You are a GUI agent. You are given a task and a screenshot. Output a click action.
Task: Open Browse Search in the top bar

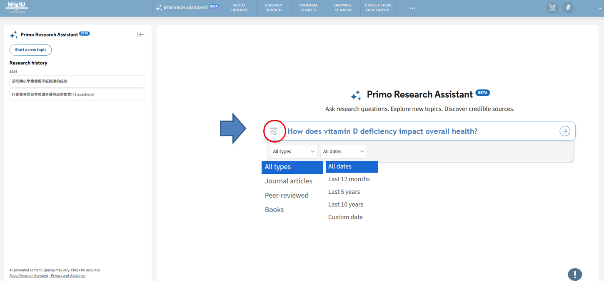click(343, 7)
